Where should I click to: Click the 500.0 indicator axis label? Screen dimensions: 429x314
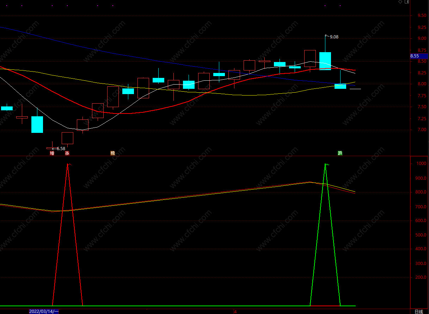pyautogui.click(x=421, y=235)
